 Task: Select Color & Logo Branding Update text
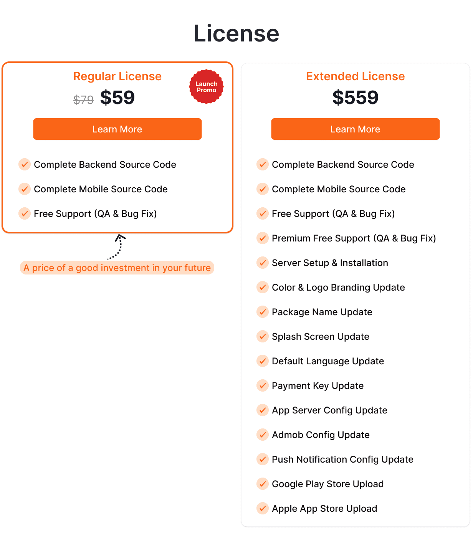click(x=338, y=288)
